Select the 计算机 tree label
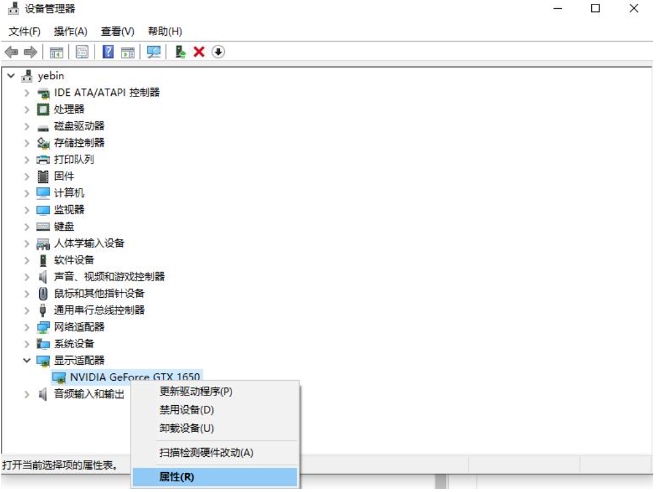 click(69, 193)
